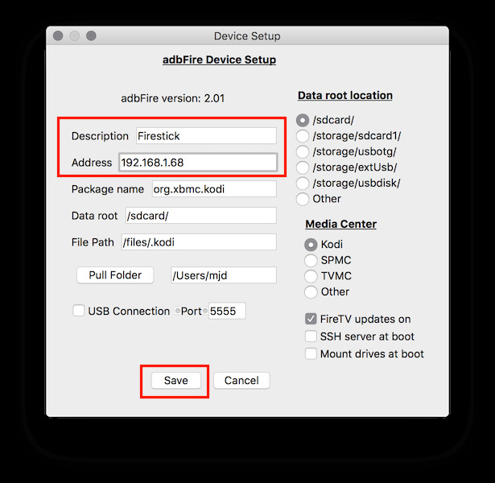Choose /storage/sdcard1/ as data root
Viewport: 495px width, 483px height.
(x=303, y=136)
